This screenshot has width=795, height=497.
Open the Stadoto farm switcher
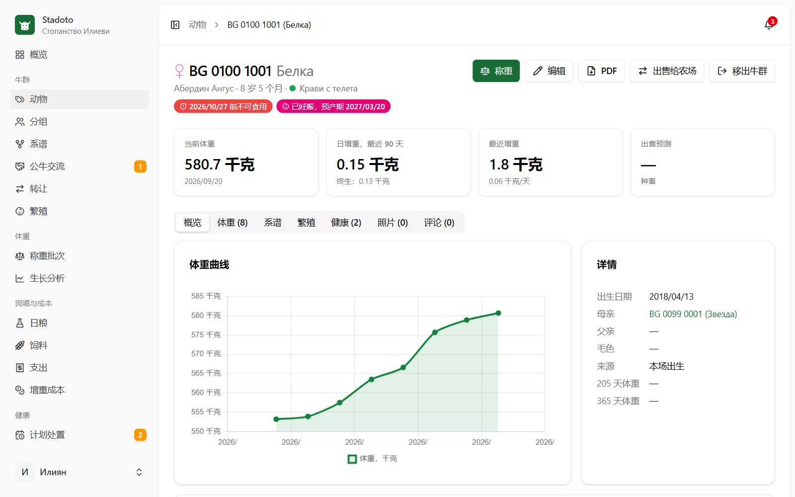click(79, 25)
